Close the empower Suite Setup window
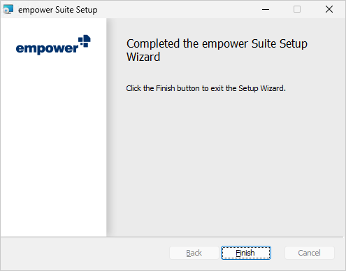This screenshot has width=346, height=271. (329, 9)
